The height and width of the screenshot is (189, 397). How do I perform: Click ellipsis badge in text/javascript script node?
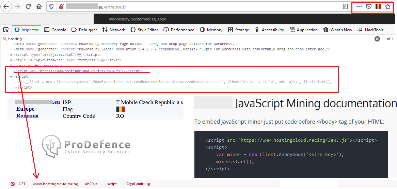[79, 55]
